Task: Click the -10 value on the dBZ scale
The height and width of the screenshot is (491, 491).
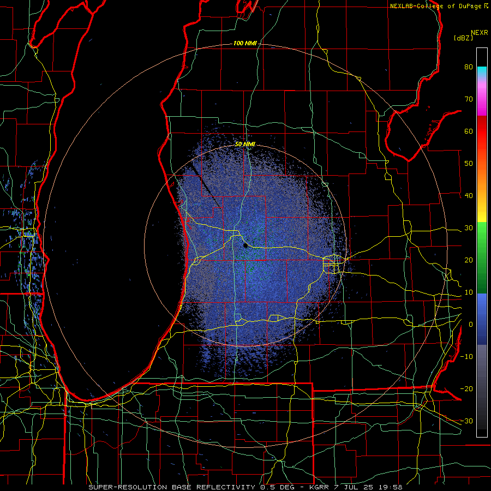Action: point(466,357)
